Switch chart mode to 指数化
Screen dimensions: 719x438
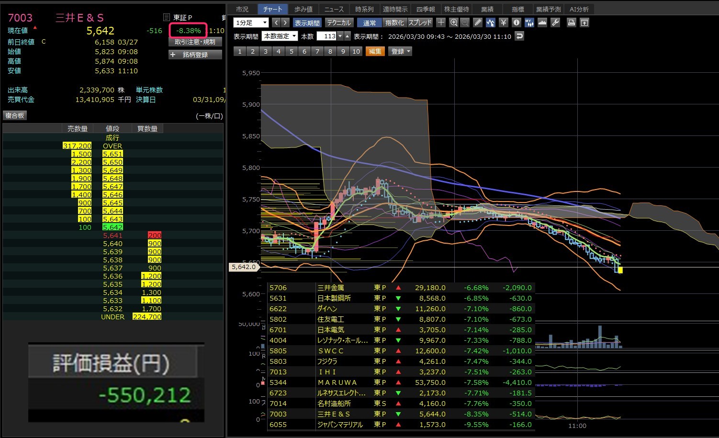click(394, 22)
